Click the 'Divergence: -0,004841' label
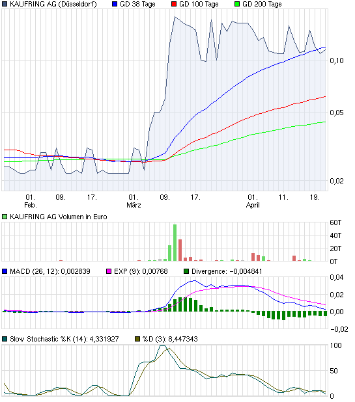 [227, 271]
